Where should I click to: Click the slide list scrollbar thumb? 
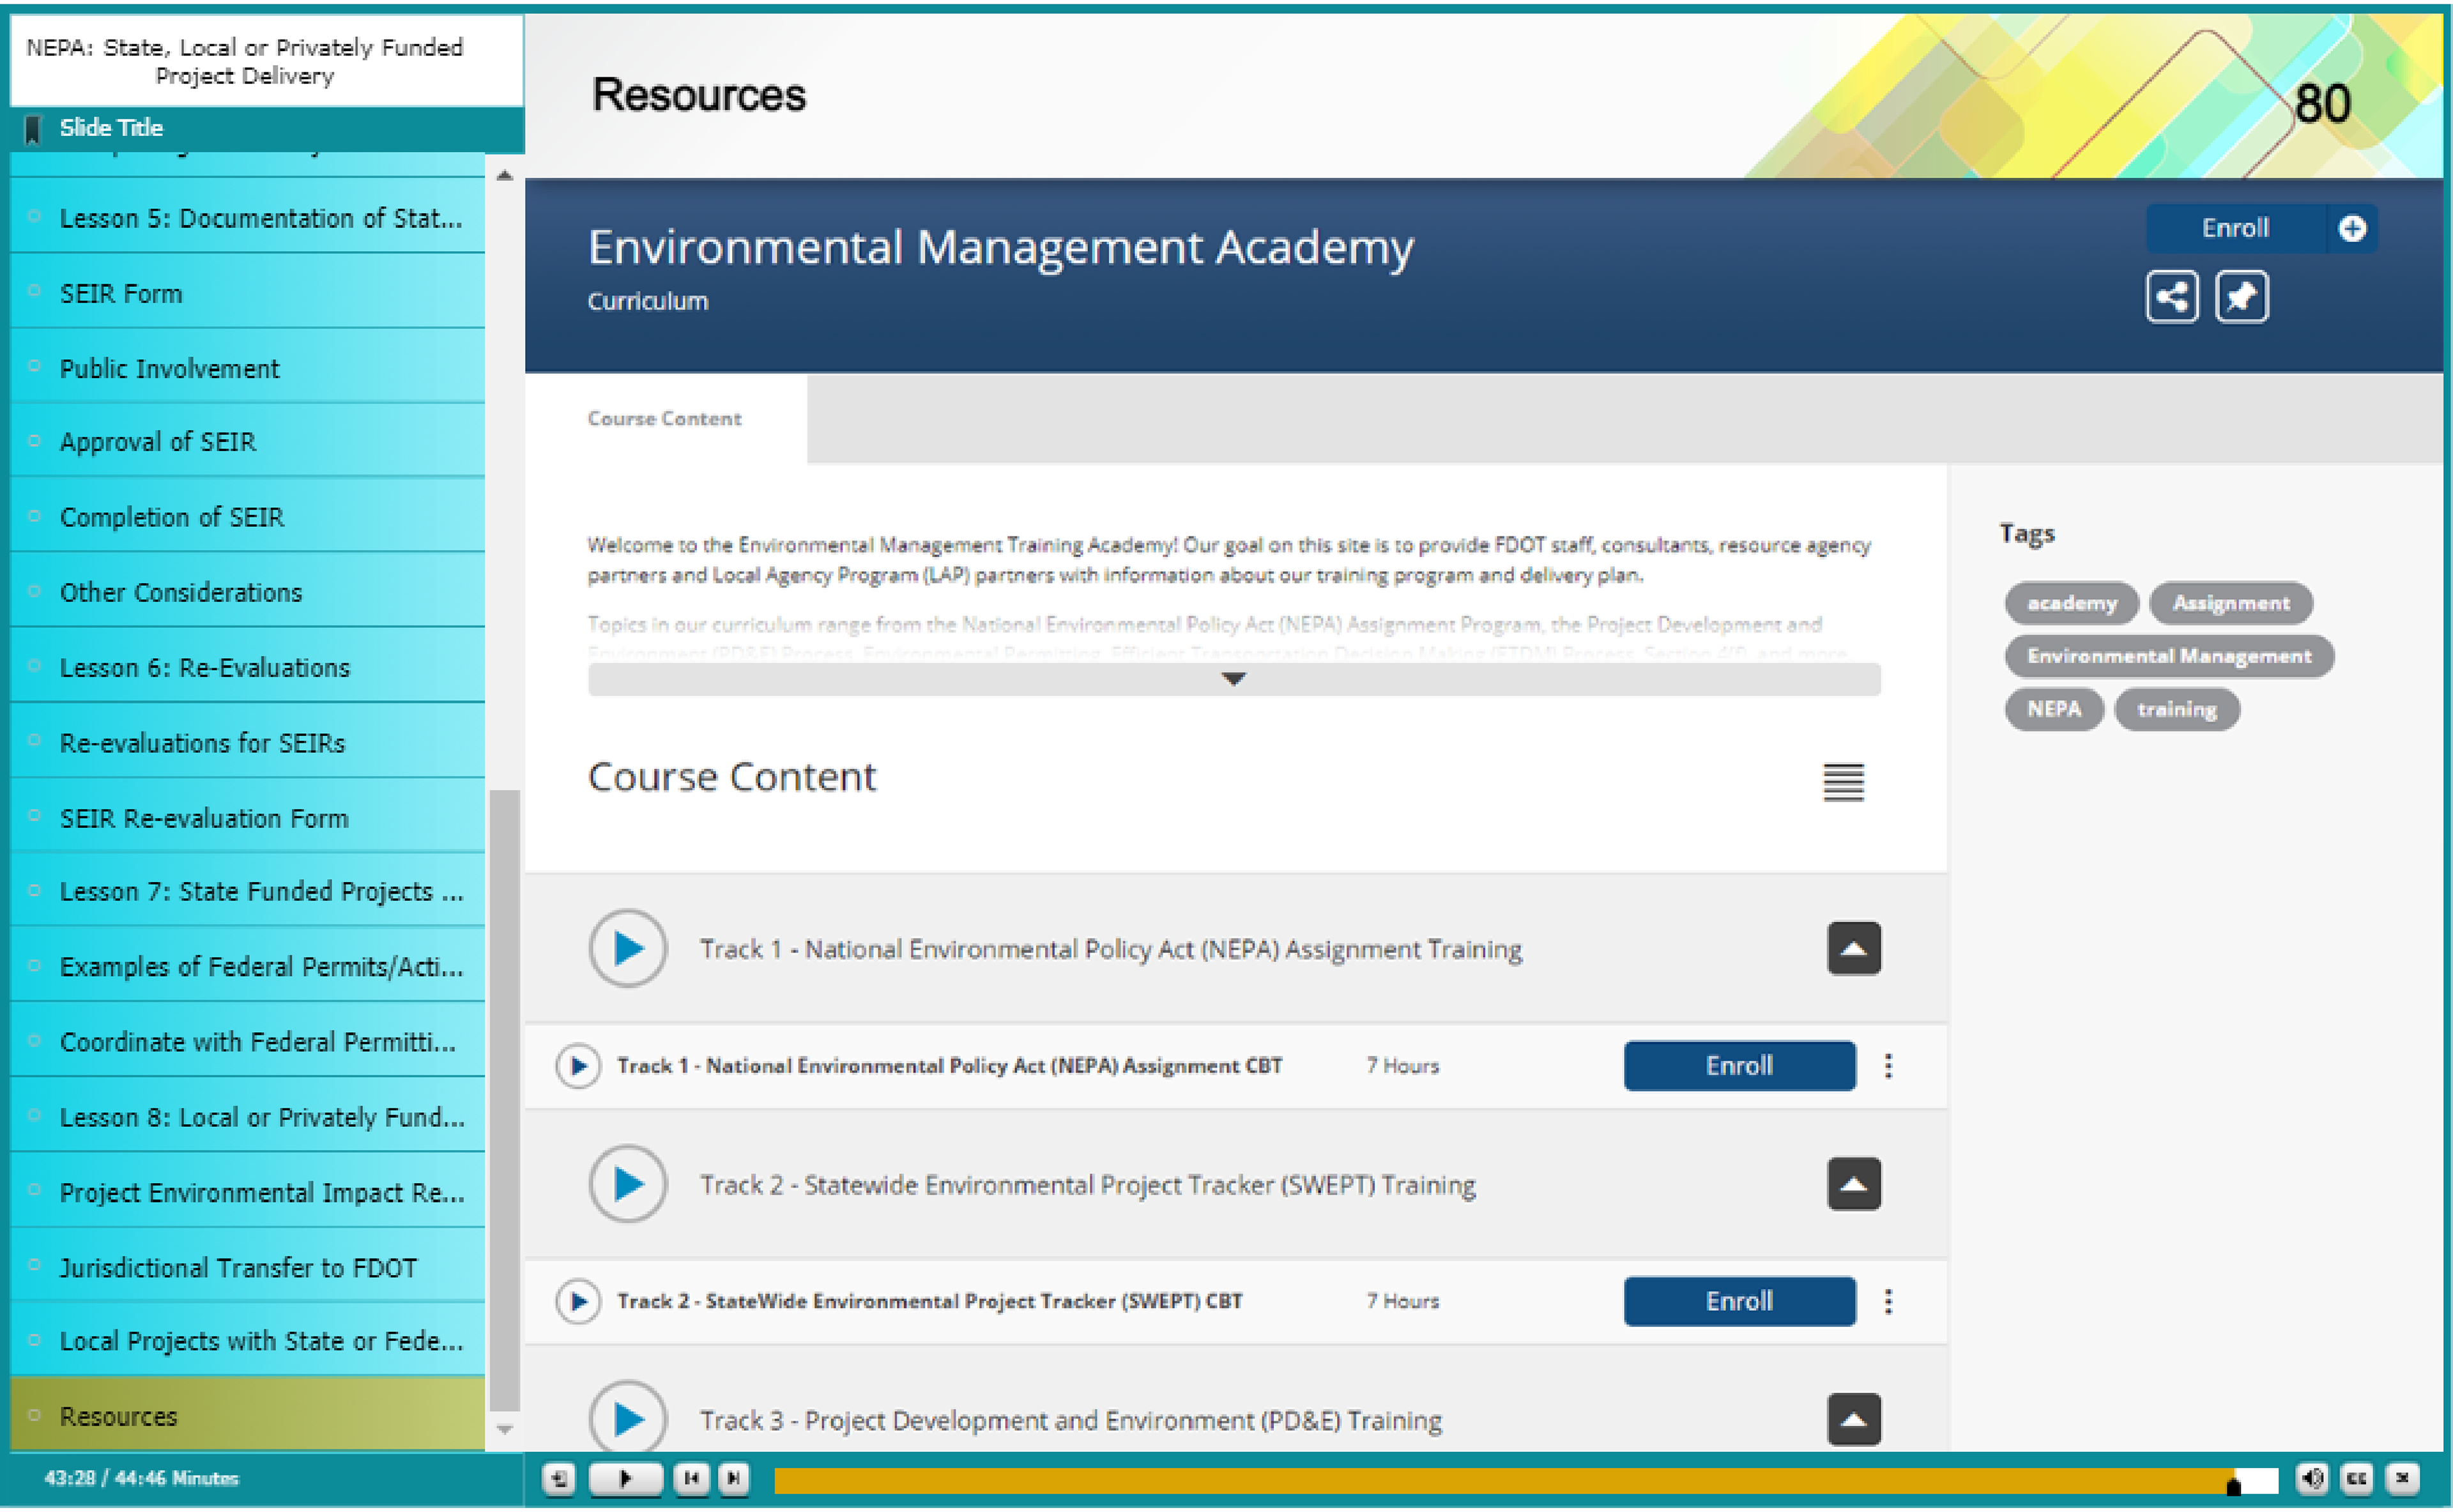(504, 1100)
